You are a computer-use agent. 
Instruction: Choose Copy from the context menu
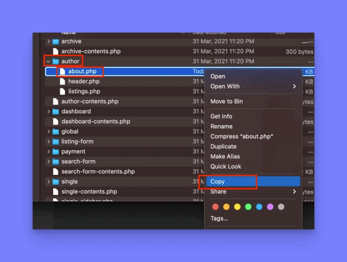tap(218, 181)
